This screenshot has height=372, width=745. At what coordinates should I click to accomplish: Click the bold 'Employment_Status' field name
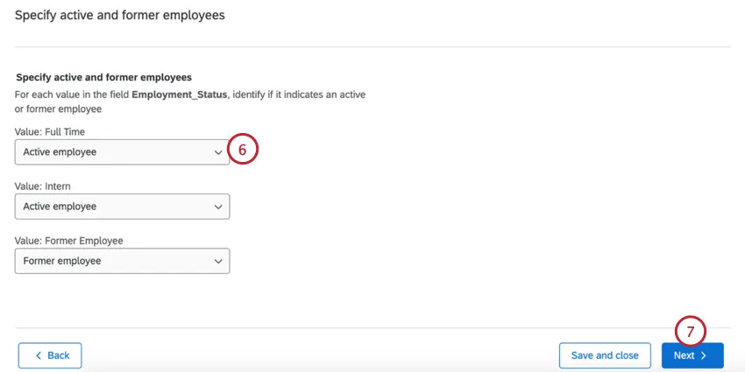[x=180, y=95]
